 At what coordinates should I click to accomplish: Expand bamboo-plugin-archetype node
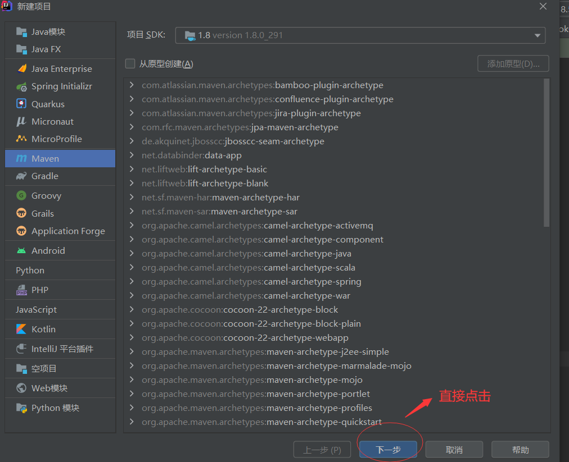[x=132, y=85]
